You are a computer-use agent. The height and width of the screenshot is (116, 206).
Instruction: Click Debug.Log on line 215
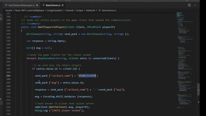[x=41, y=111]
